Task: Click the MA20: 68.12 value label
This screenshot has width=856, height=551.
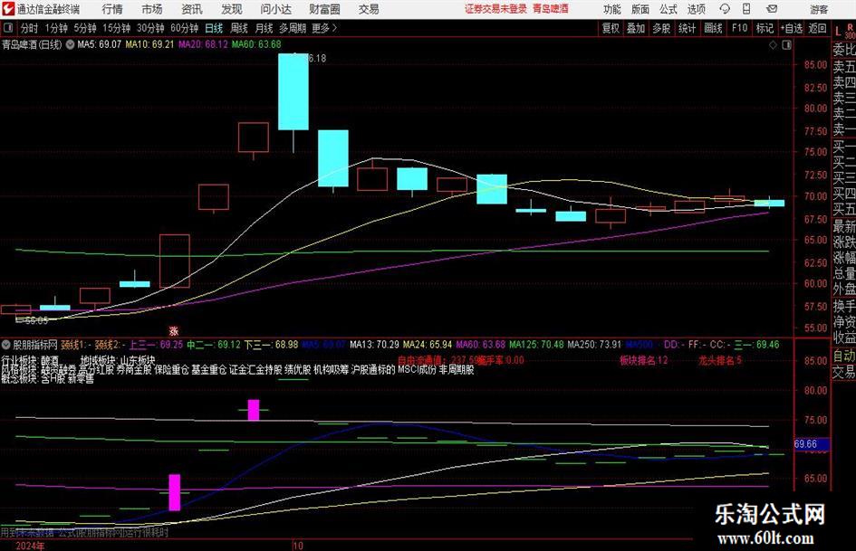Action: pos(203,44)
